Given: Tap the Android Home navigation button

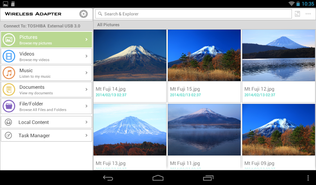Looking at the screenshot, I should pos(158,178).
